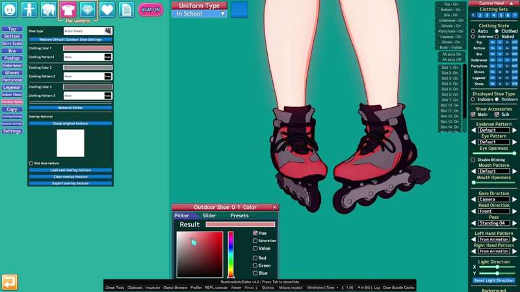Click the Clothing Color 1 swatch
520x292 pixels.
(87, 48)
